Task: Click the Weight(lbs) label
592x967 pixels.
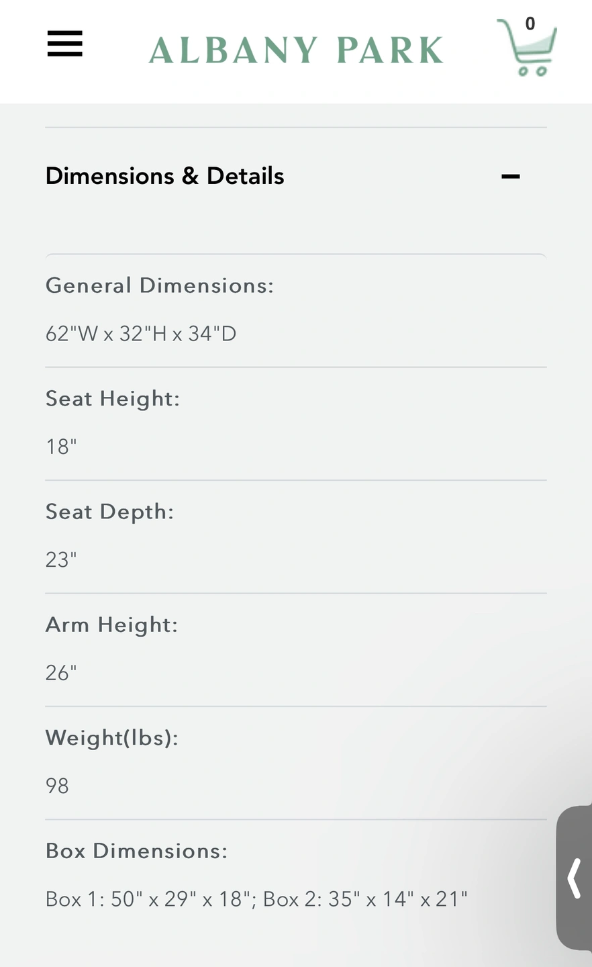Action: pos(112,738)
